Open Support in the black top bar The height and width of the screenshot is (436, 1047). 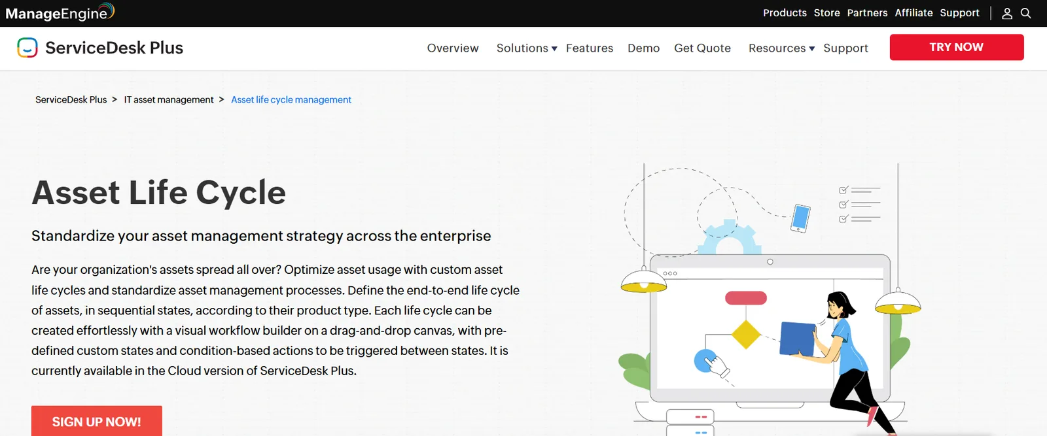[x=959, y=13]
